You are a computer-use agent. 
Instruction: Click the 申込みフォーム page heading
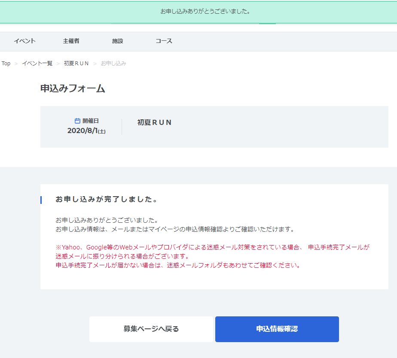point(72,88)
